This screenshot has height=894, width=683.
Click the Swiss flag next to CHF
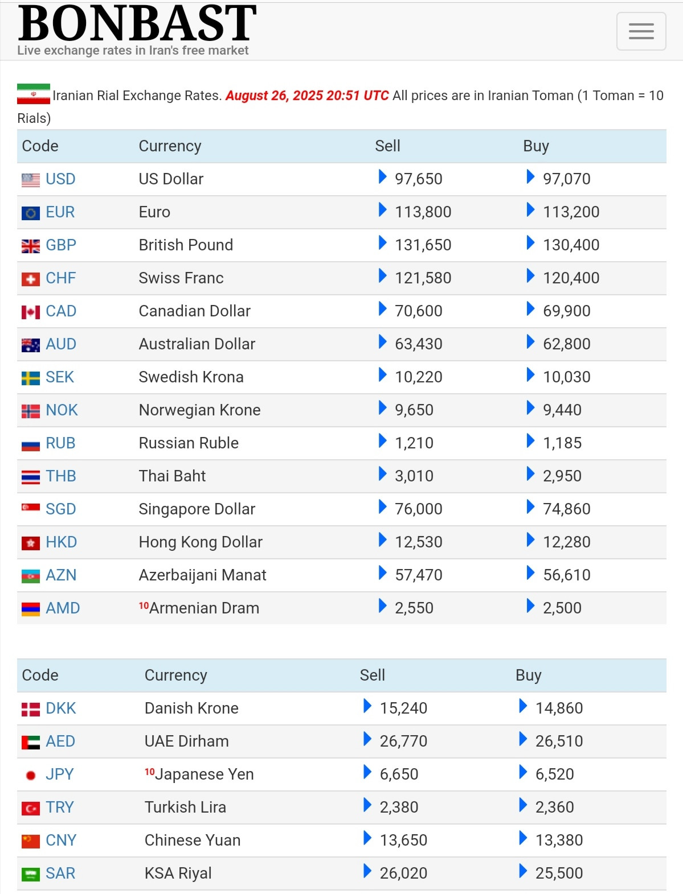(31, 279)
